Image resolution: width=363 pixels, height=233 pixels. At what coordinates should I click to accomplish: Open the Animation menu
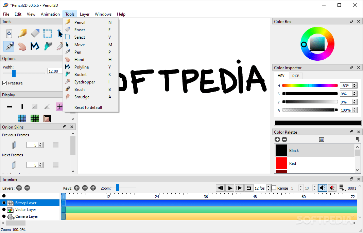(x=50, y=14)
